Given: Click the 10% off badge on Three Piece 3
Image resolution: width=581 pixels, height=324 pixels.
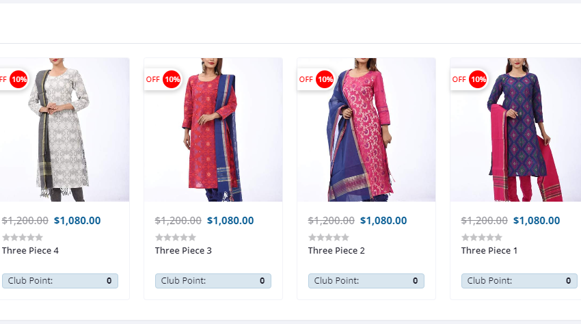Looking at the screenshot, I should click(x=172, y=79).
